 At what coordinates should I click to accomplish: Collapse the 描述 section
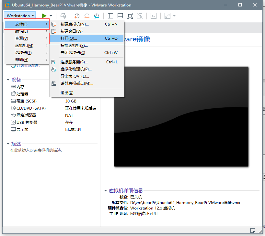[8, 144]
